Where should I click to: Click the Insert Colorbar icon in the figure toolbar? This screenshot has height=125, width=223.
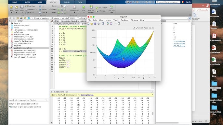(108, 24)
